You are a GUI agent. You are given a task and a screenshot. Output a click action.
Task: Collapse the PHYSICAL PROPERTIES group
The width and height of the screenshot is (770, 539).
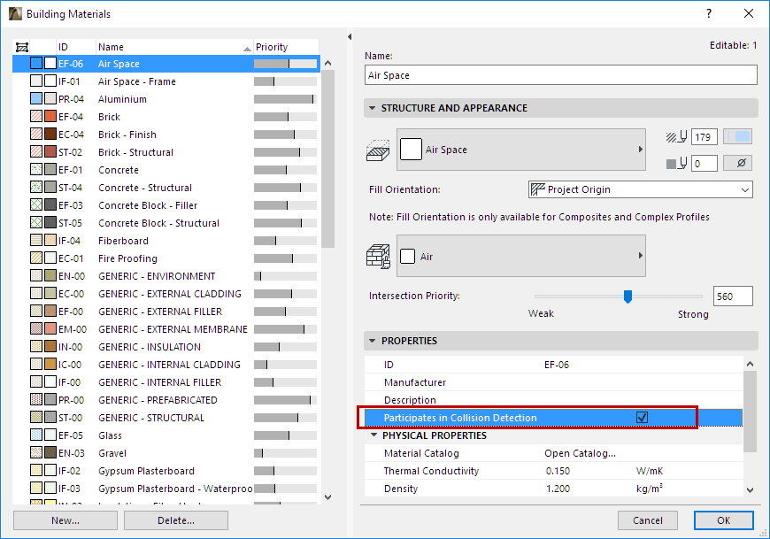tap(373, 435)
